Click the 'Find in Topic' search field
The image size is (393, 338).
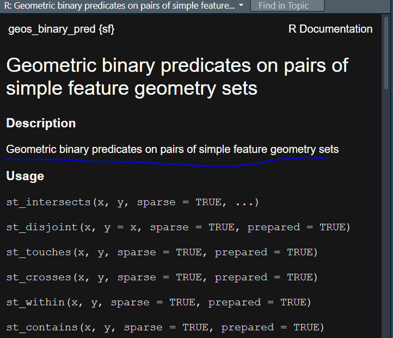[x=287, y=5]
